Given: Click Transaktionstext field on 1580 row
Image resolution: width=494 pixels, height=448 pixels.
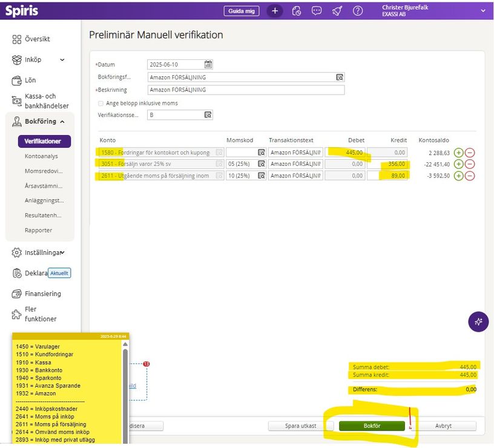Looking at the screenshot, I should point(295,153).
